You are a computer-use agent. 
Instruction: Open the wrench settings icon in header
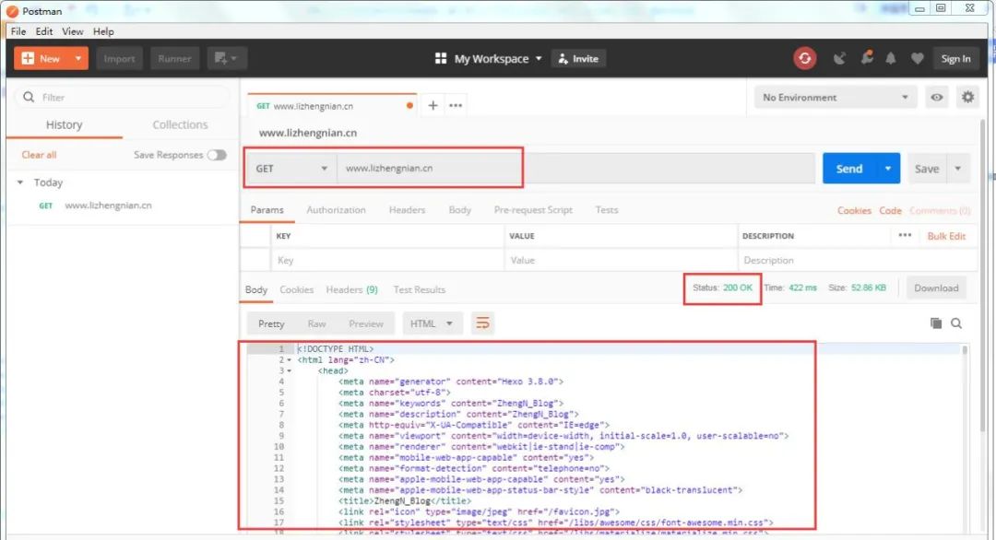click(866, 58)
